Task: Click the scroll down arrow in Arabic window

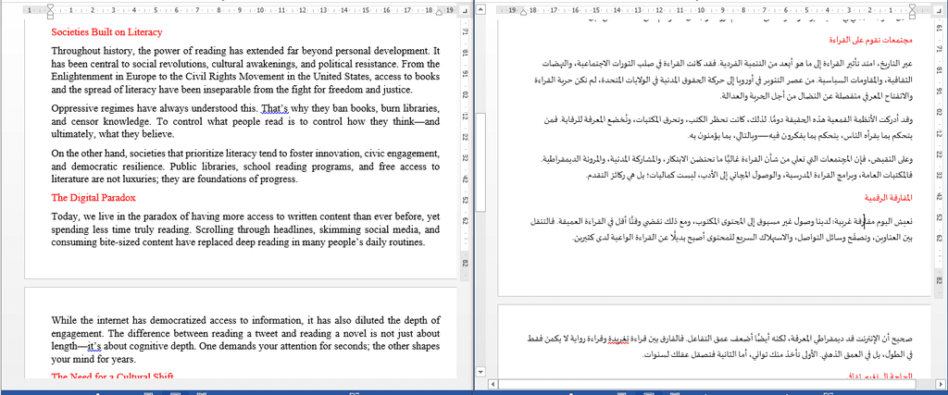Action: [481, 372]
